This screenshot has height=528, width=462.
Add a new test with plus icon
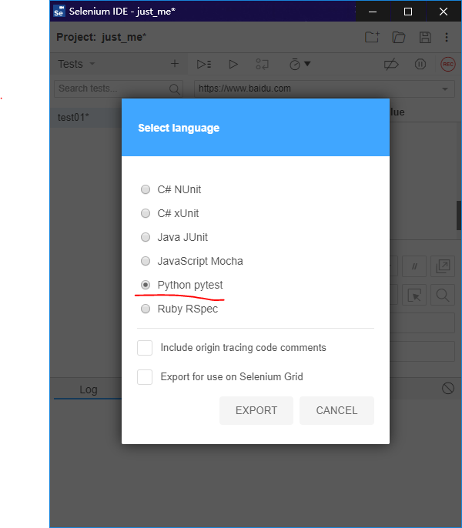pos(175,64)
